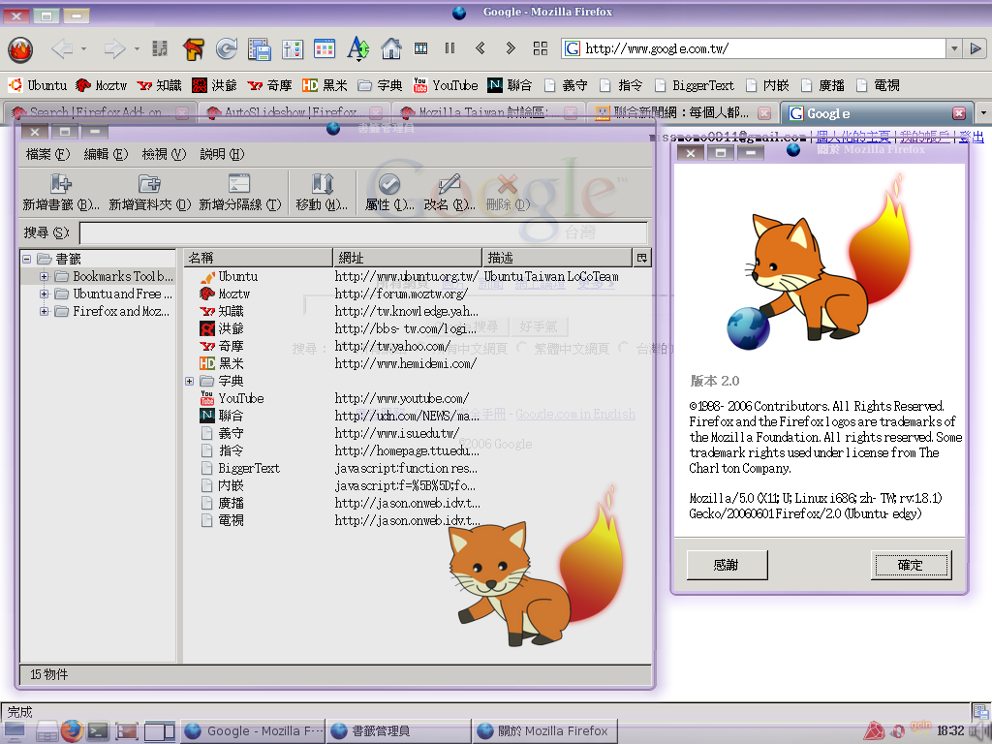Open the 檢視 menu in bookmarks manager
992x744 pixels.
coord(164,154)
